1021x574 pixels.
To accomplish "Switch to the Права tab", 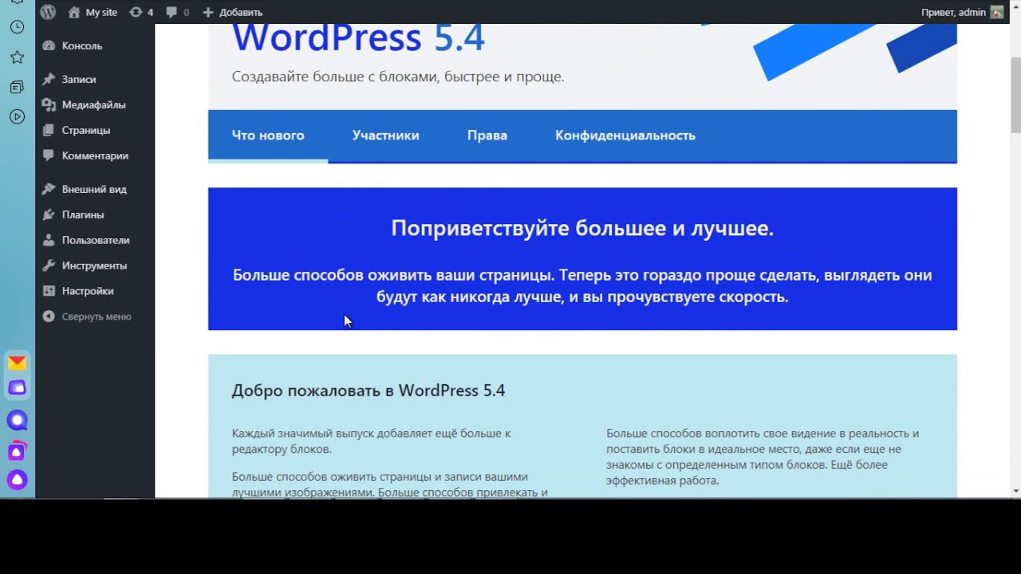I will click(487, 136).
